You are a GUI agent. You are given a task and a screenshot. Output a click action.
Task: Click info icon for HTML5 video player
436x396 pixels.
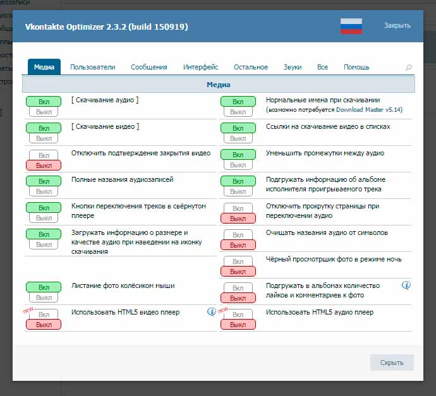pyautogui.click(x=211, y=312)
